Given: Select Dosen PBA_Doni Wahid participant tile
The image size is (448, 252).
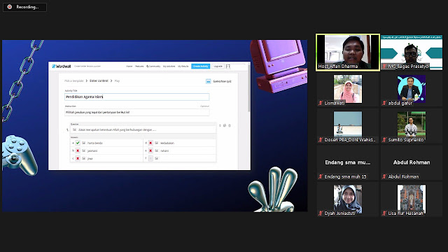Looking at the screenshot, I should (348, 126).
